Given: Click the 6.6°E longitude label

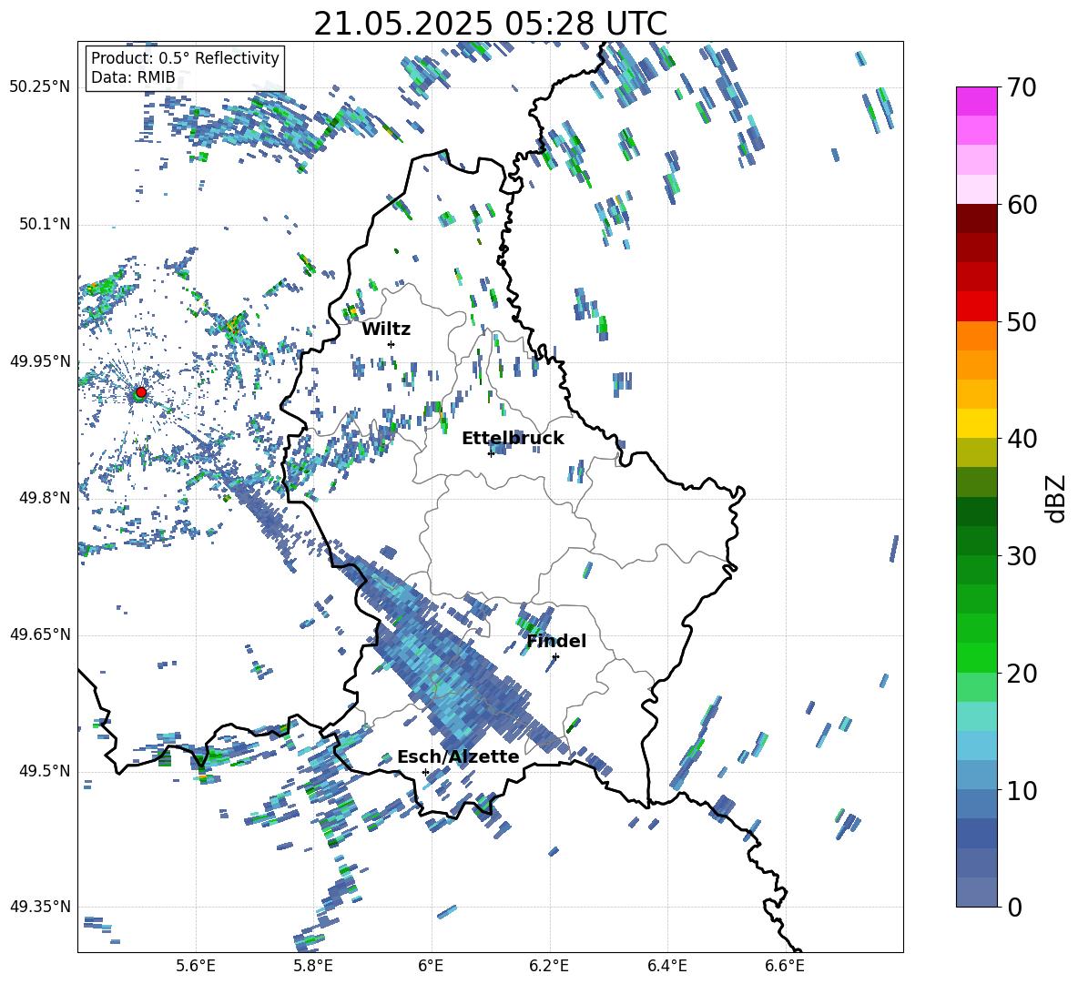Looking at the screenshot, I should click(785, 966).
